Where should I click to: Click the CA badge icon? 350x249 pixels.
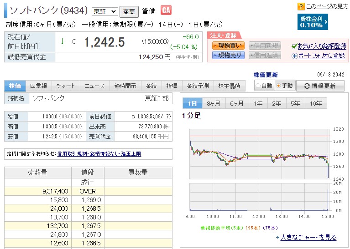(166, 10)
